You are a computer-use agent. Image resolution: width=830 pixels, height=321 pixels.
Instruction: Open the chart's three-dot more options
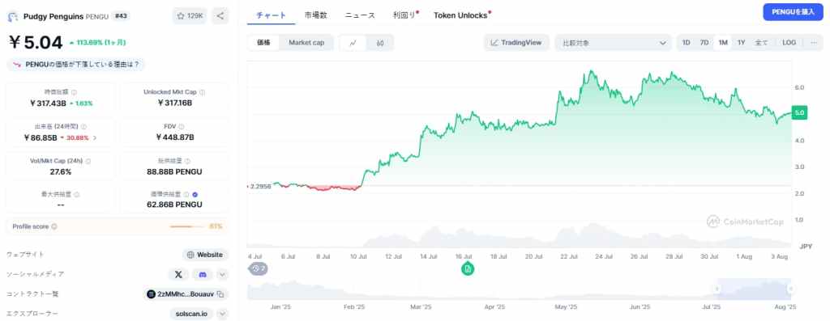click(814, 43)
